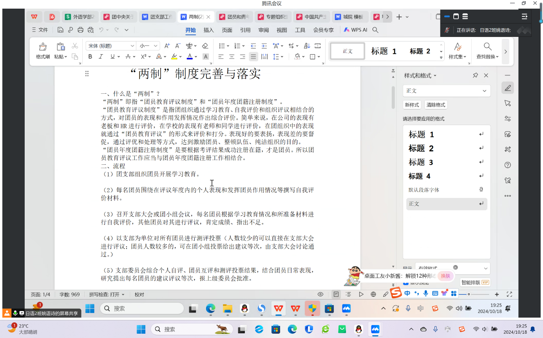This screenshot has width=543, height=338.
Task: Open the WPS AI assistant
Action: pos(355,30)
